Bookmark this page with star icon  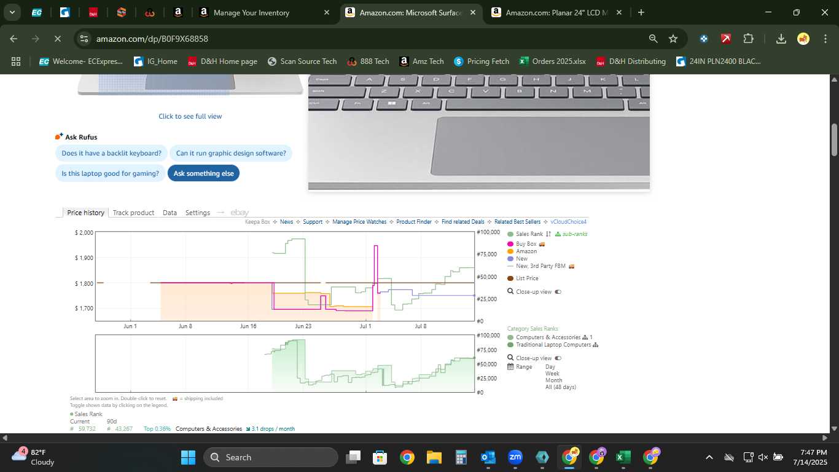(673, 39)
